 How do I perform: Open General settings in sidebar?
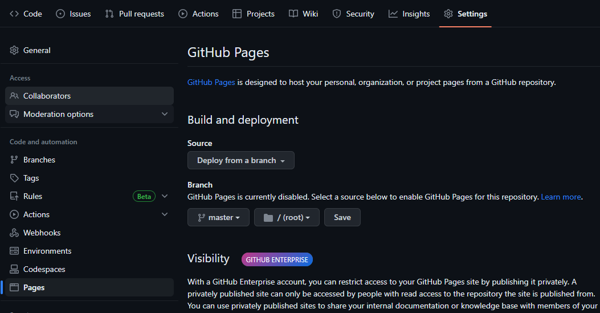(x=89, y=50)
